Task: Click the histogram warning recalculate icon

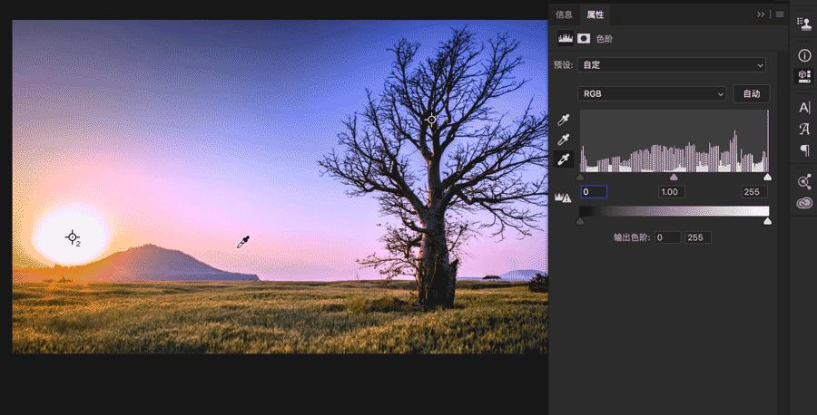Action: [x=563, y=198]
